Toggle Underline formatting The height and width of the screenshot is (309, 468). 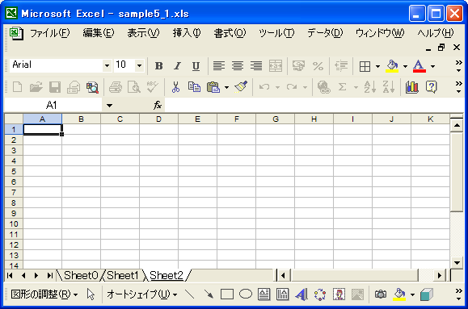click(196, 66)
